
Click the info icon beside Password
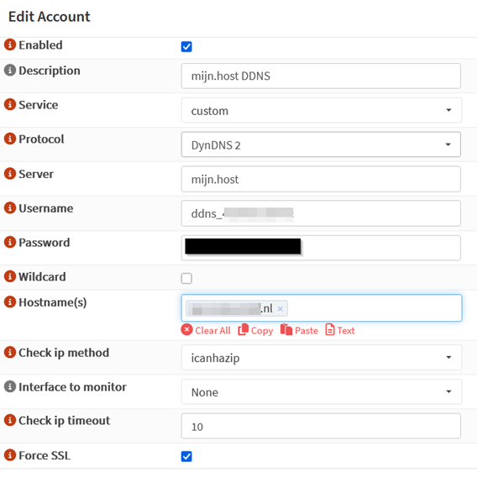pos(10,242)
